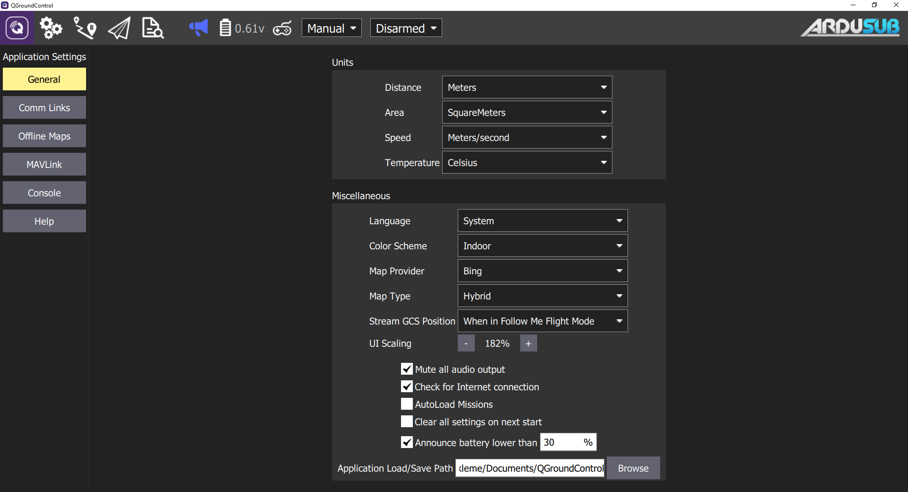Select the General settings tab
Image resolution: width=908 pixels, height=492 pixels.
[x=44, y=79]
